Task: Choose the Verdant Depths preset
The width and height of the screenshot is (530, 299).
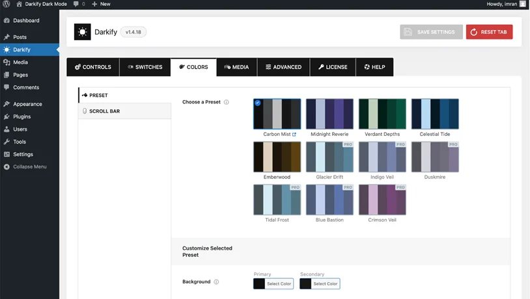Action: click(382, 114)
